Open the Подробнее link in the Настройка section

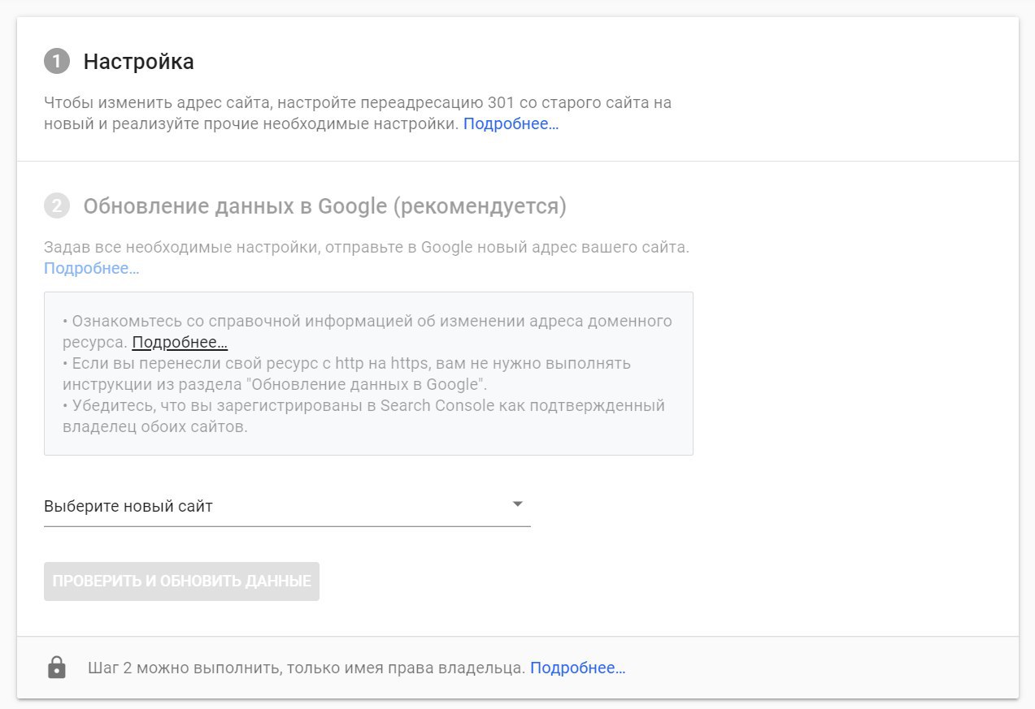click(x=511, y=124)
